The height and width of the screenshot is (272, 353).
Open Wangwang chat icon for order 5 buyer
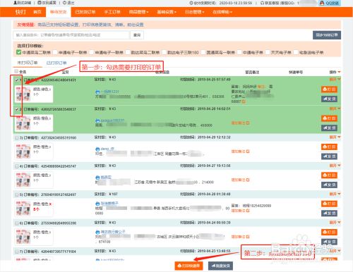tap(97, 204)
